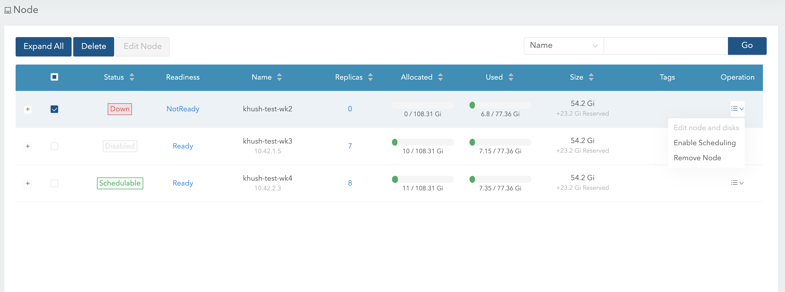Screen dimensions: 785x292
Task: Open operation menu icon for khush-test-wk4
Action: pos(737,183)
